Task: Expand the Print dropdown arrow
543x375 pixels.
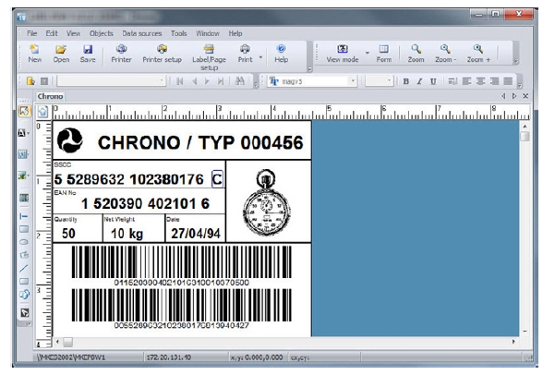Action: point(260,57)
